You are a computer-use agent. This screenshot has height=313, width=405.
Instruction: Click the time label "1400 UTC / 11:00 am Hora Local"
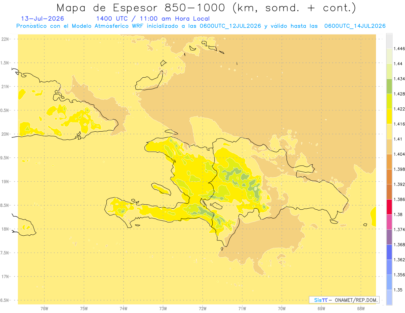tap(153, 19)
